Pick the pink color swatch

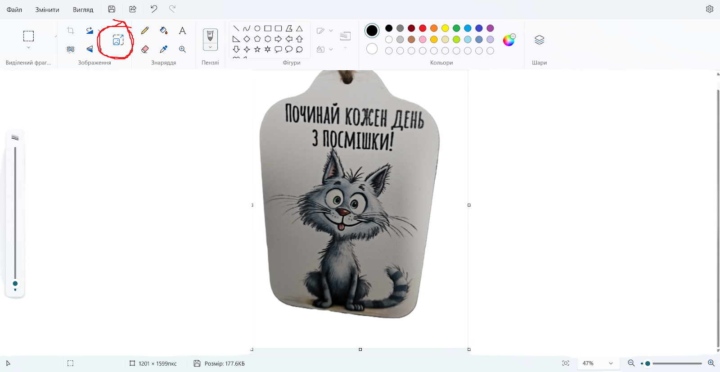[x=423, y=40]
